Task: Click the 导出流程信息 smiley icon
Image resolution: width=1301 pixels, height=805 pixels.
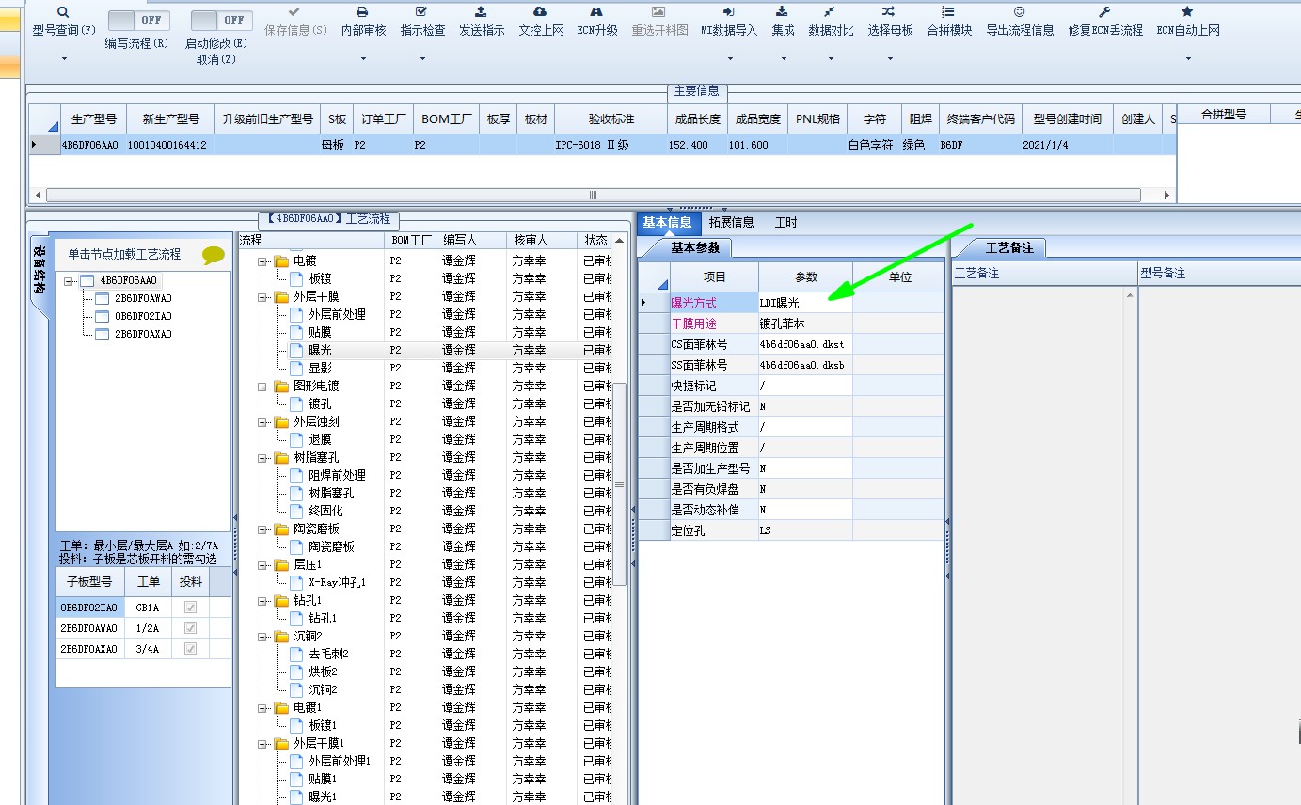Action: click(x=1019, y=11)
